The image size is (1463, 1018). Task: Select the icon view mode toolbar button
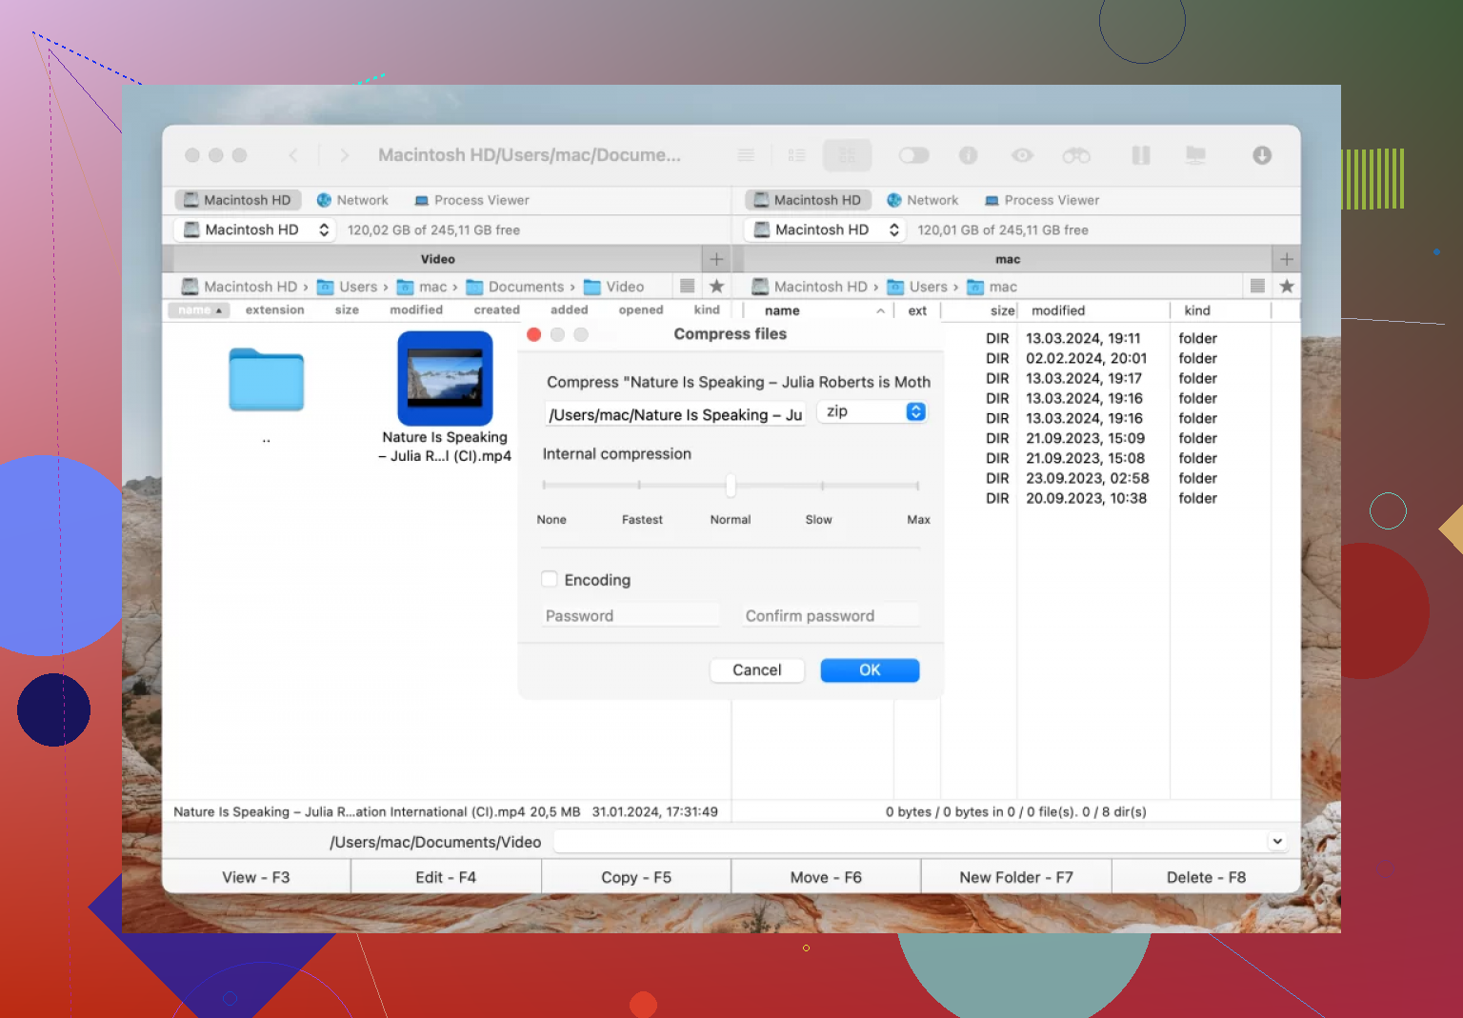[x=847, y=155]
